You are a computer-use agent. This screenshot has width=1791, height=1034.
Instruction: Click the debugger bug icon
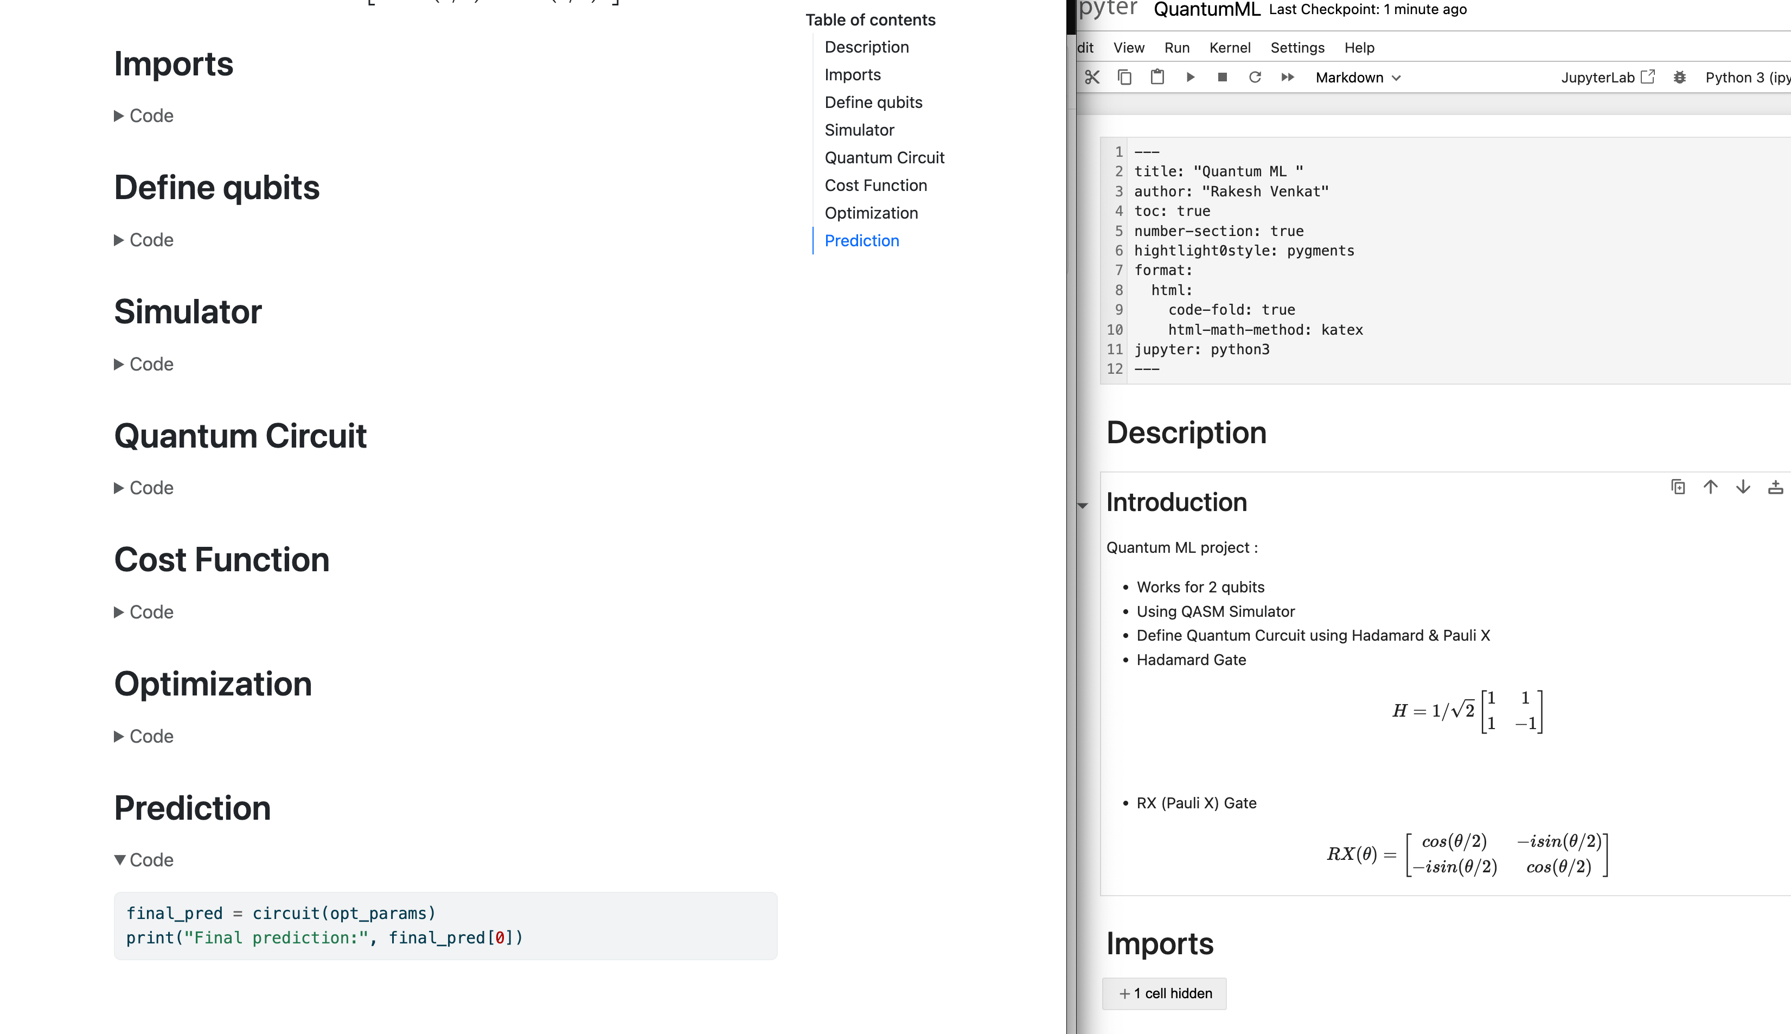(x=1680, y=78)
